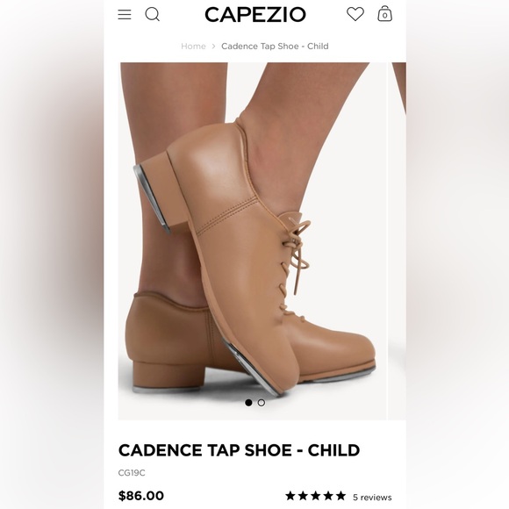The width and height of the screenshot is (509, 509).
Task: Tap the last star in rating
Action: 341,496
